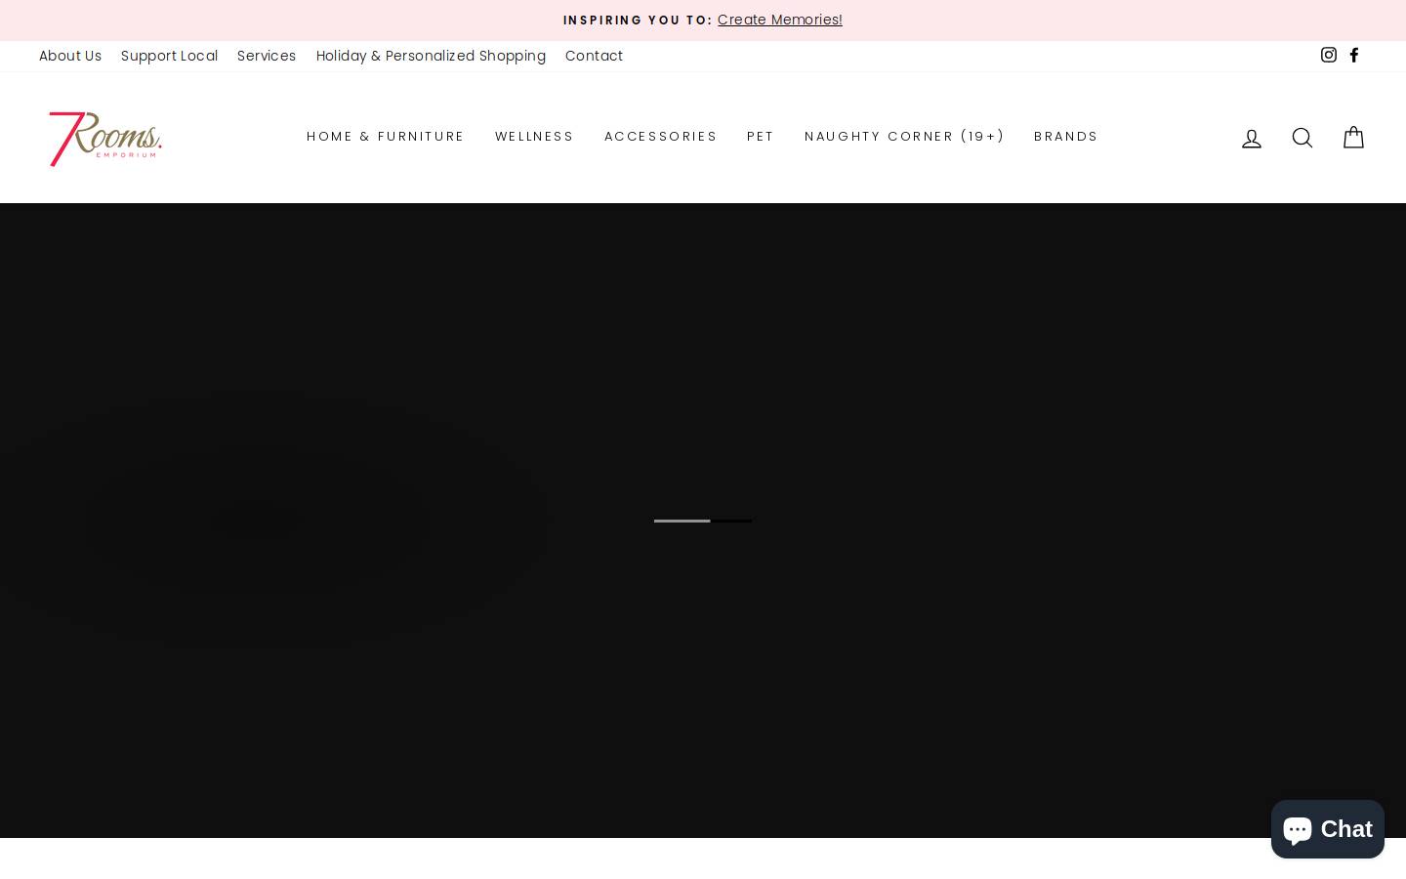Open the Instagram social icon
The width and height of the screenshot is (1406, 879).
pos(1328,56)
